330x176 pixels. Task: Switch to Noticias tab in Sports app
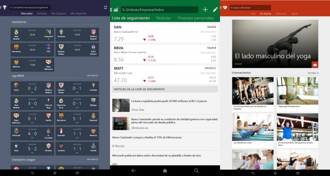tap(42, 13)
